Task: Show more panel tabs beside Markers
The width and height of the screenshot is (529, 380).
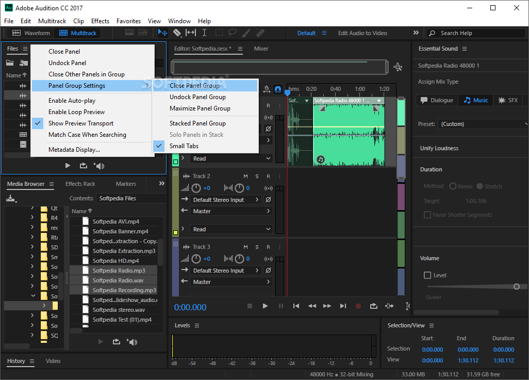Action: point(162,183)
